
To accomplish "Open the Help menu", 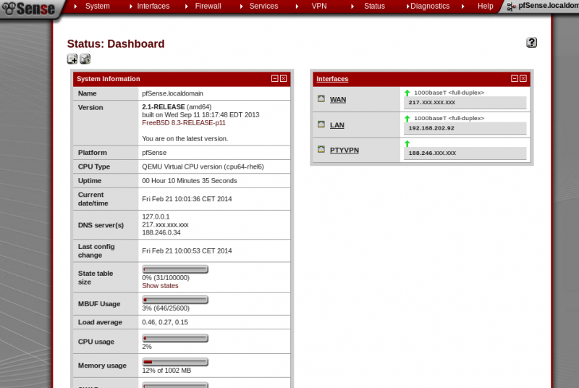I will (x=485, y=6).
